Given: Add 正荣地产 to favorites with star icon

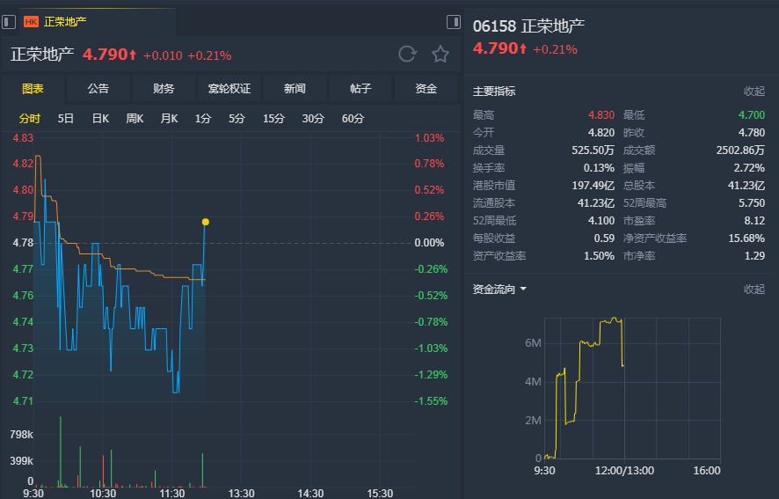Looking at the screenshot, I should click(x=440, y=55).
